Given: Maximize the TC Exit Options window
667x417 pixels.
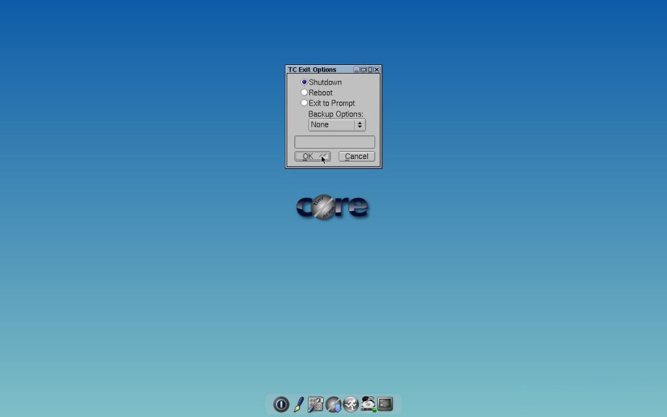Looking at the screenshot, I should click(363, 69).
